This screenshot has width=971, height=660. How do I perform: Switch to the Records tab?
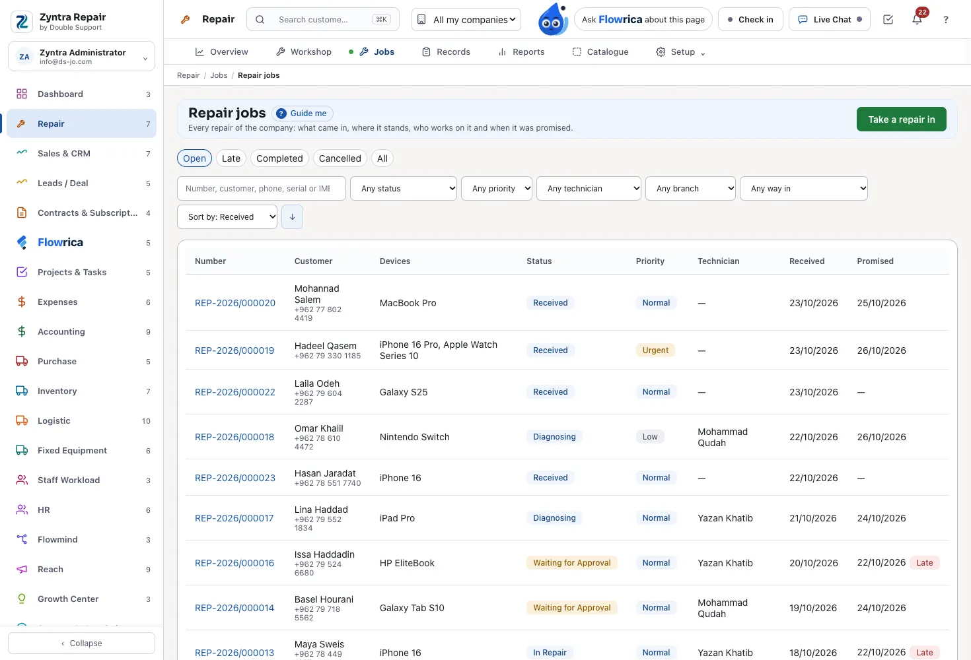click(447, 51)
